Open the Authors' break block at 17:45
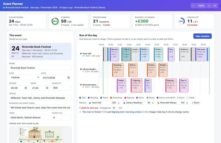The image size is (221, 143). (x=185, y=54)
